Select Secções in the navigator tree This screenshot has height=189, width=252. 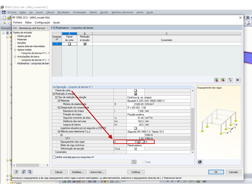coord(22,43)
